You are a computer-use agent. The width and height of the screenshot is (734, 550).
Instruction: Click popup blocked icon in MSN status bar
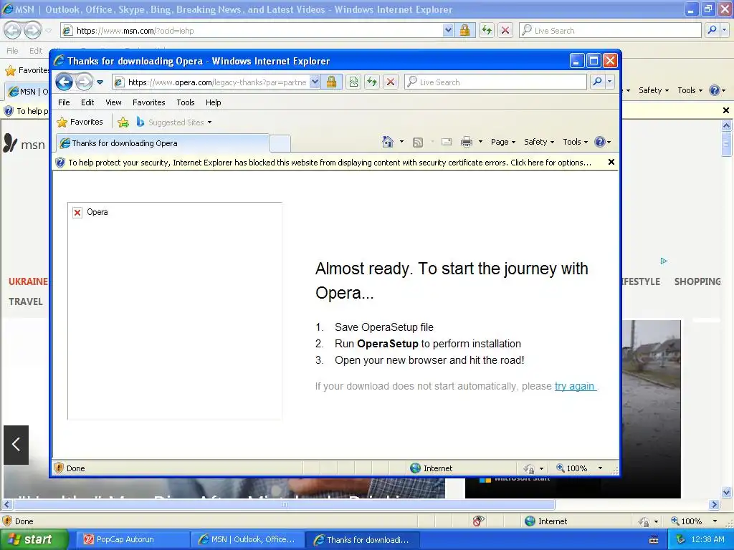tap(478, 521)
